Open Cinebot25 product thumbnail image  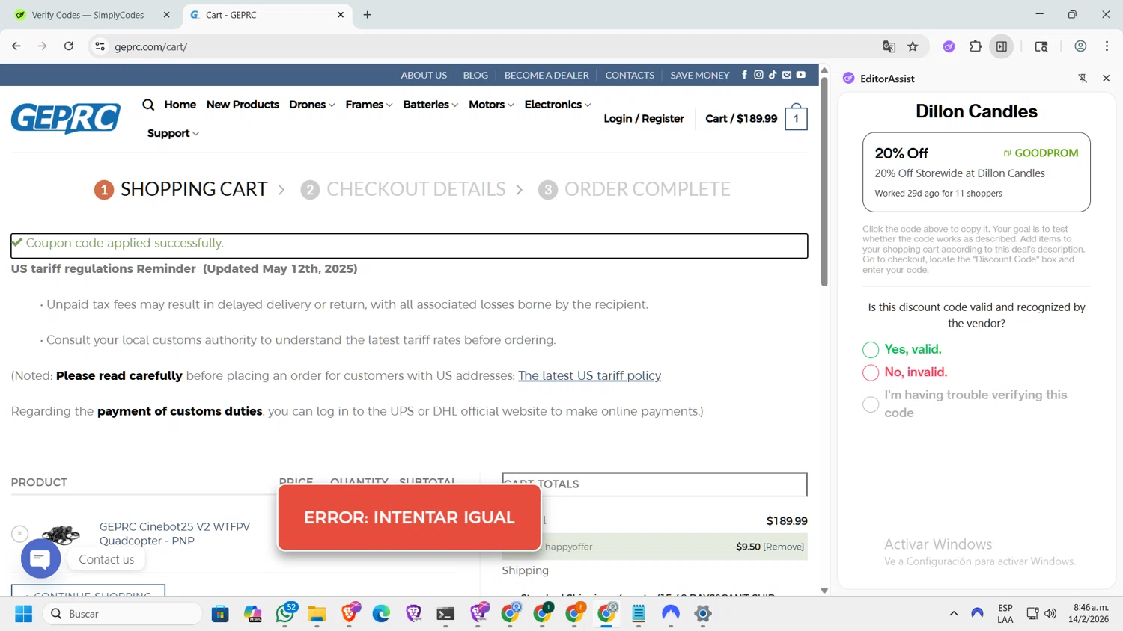coord(61,533)
